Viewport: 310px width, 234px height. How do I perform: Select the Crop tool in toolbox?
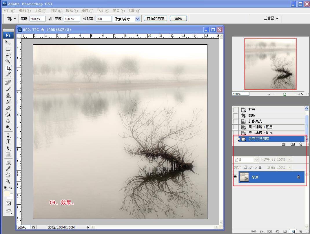point(8,68)
